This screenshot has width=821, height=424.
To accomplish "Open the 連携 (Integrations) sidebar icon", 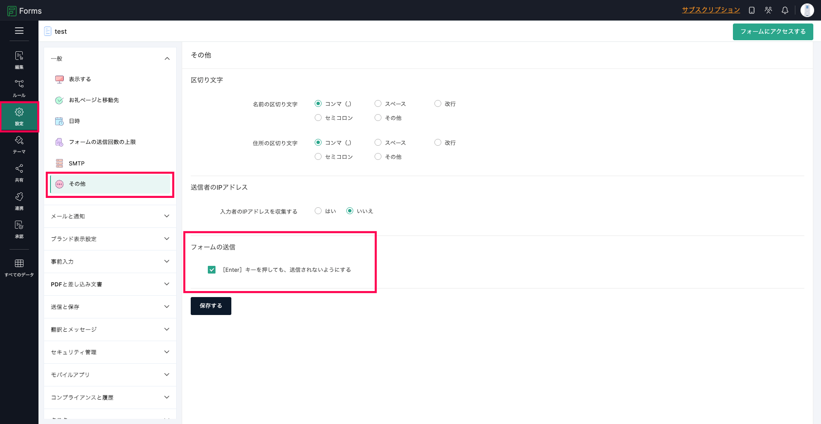I will click(x=19, y=201).
